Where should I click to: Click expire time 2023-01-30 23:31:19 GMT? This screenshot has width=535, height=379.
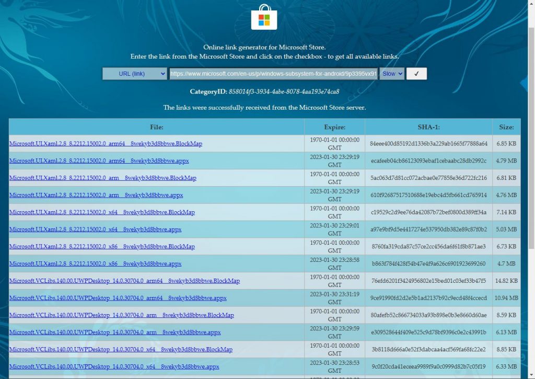[335, 298]
